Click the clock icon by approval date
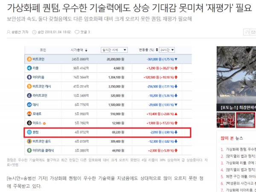The width and height of the screenshot is (256, 192). (34, 32)
